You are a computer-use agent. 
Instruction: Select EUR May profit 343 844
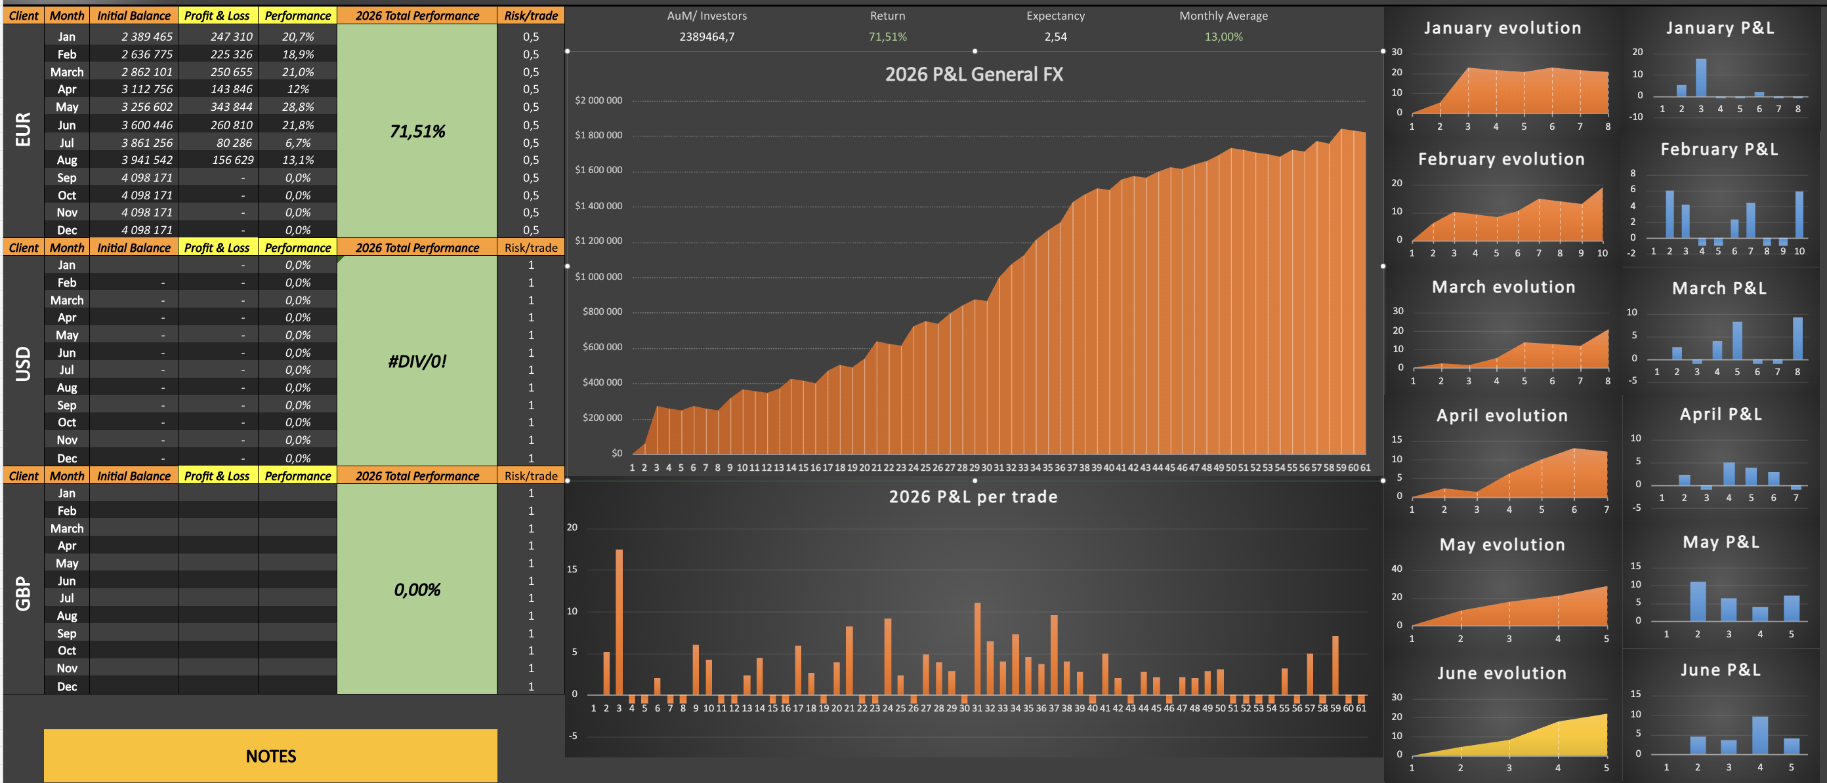[x=218, y=107]
